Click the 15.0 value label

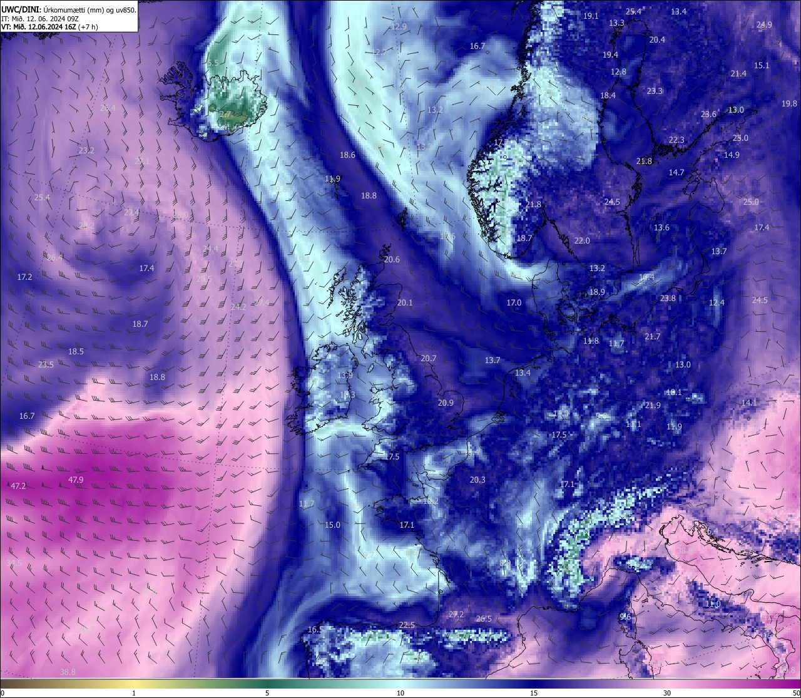click(x=332, y=525)
